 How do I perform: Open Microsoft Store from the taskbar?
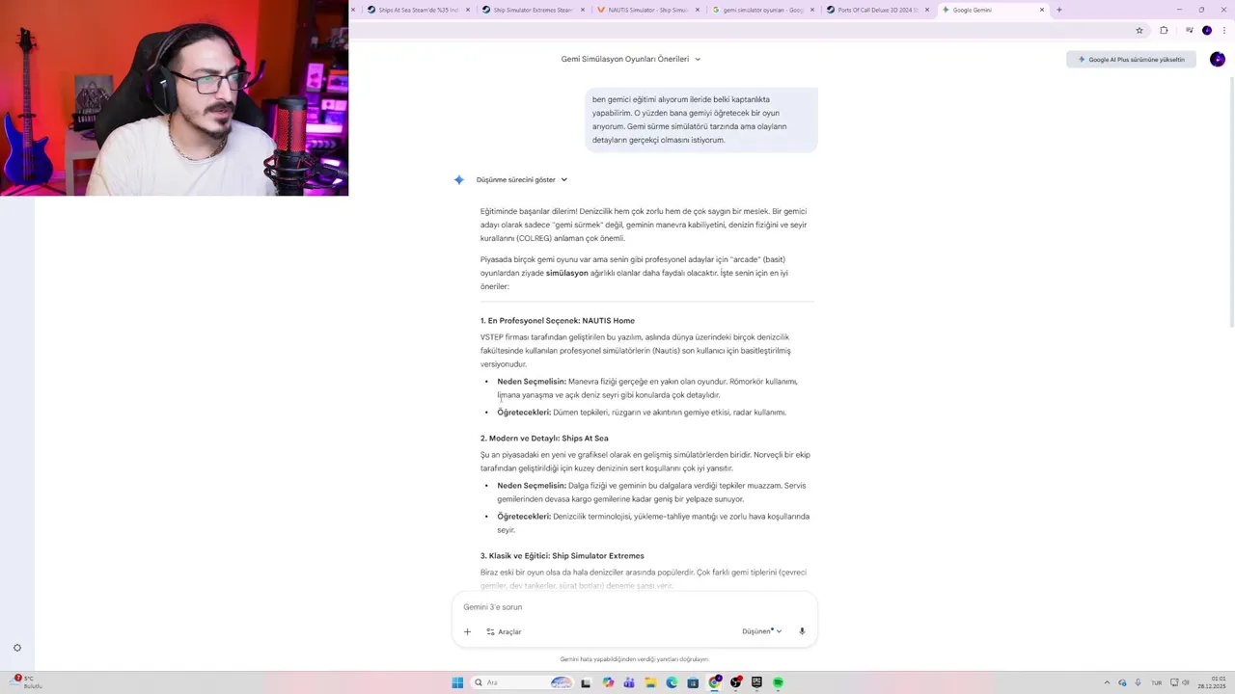tap(693, 682)
